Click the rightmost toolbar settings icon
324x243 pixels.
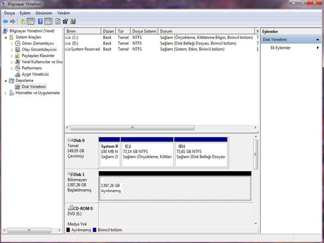pyautogui.click(x=73, y=21)
